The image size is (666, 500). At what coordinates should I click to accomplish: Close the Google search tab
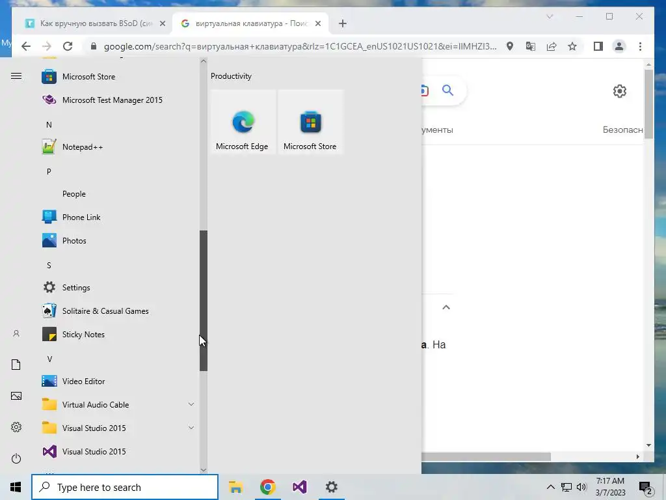click(x=317, y=23)
